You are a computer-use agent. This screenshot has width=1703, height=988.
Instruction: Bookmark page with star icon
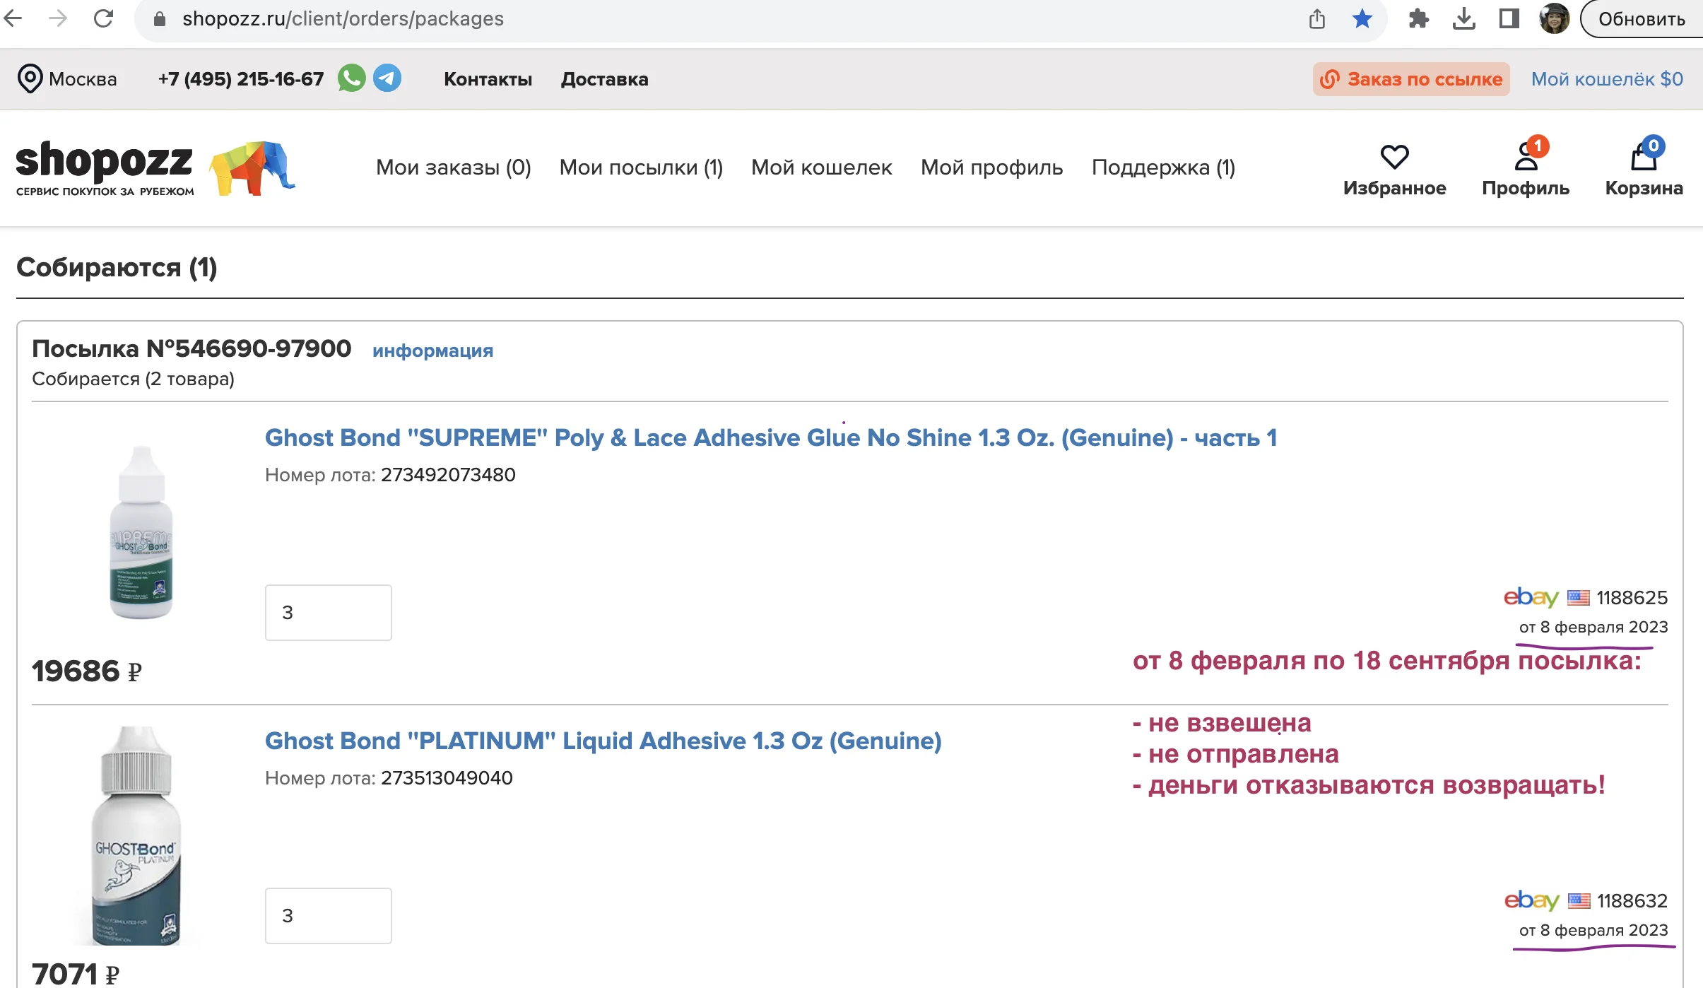pyautogui.click(x=1362, y=19)
